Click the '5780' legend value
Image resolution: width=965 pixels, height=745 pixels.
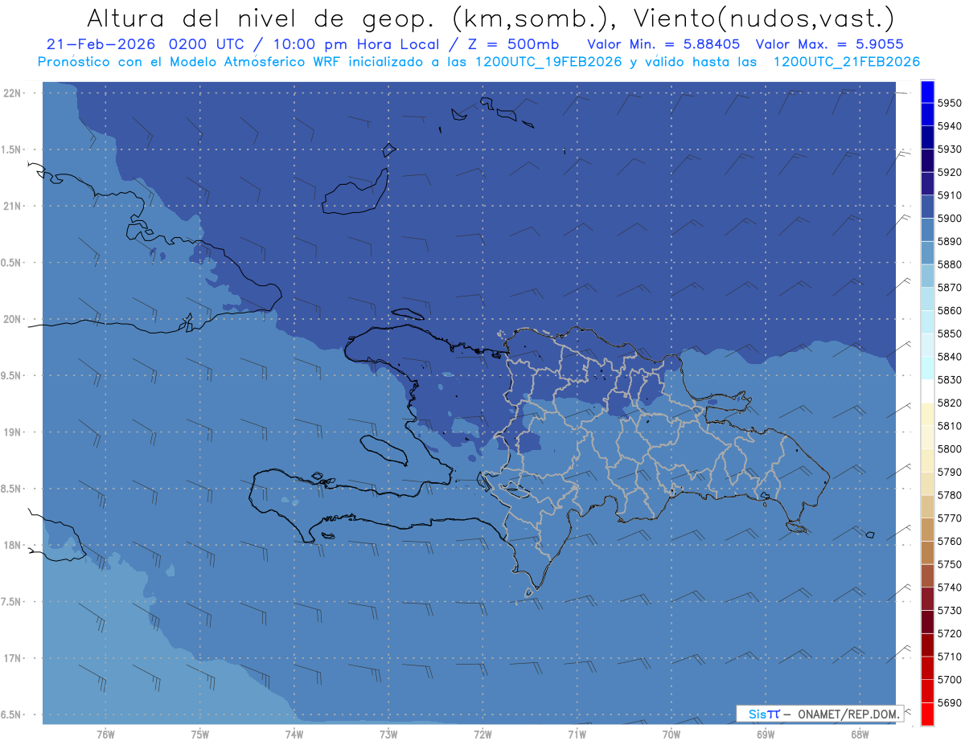pyautogui.click(x=949, y=495)
